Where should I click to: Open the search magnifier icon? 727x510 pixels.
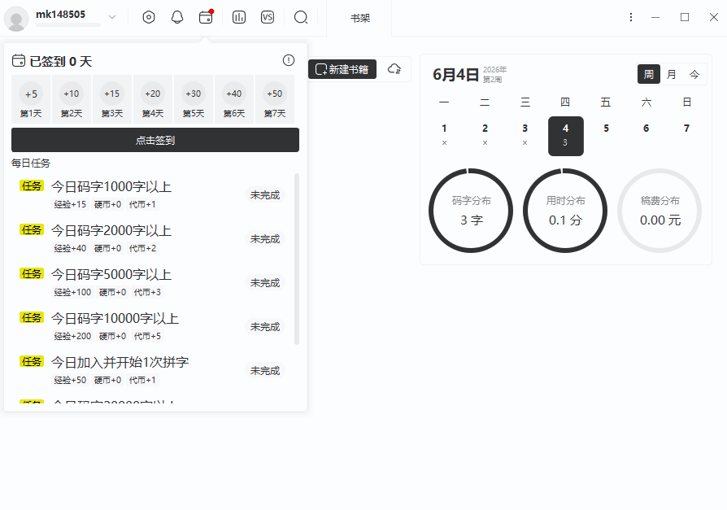tap(301, 18)
